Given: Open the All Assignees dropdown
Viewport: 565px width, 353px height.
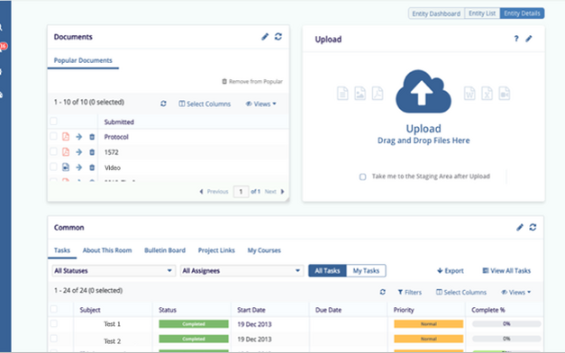Looking at the screenshot, I should (x=241, y=270).
